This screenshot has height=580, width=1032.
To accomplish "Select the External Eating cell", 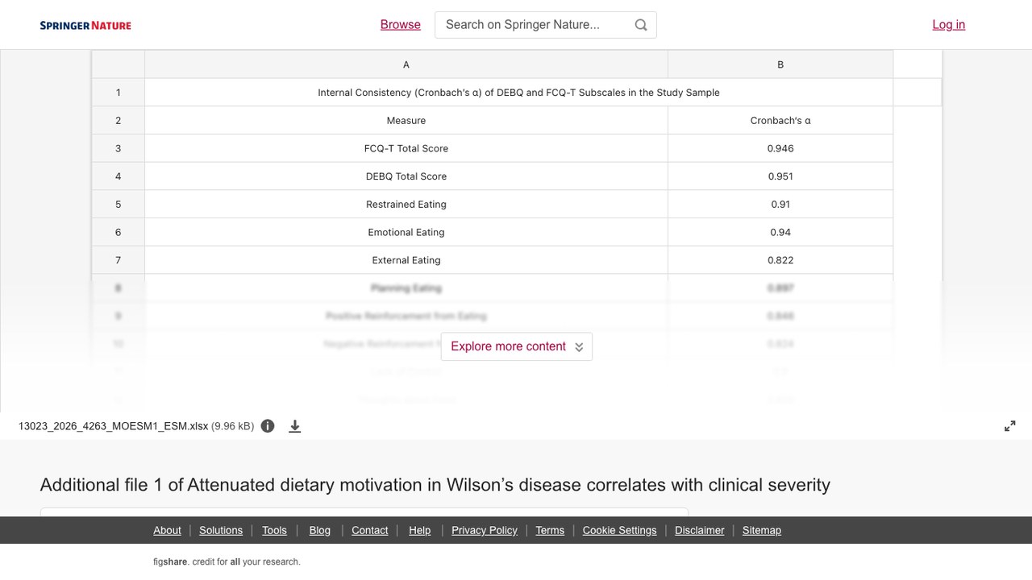I will point(406,260).
